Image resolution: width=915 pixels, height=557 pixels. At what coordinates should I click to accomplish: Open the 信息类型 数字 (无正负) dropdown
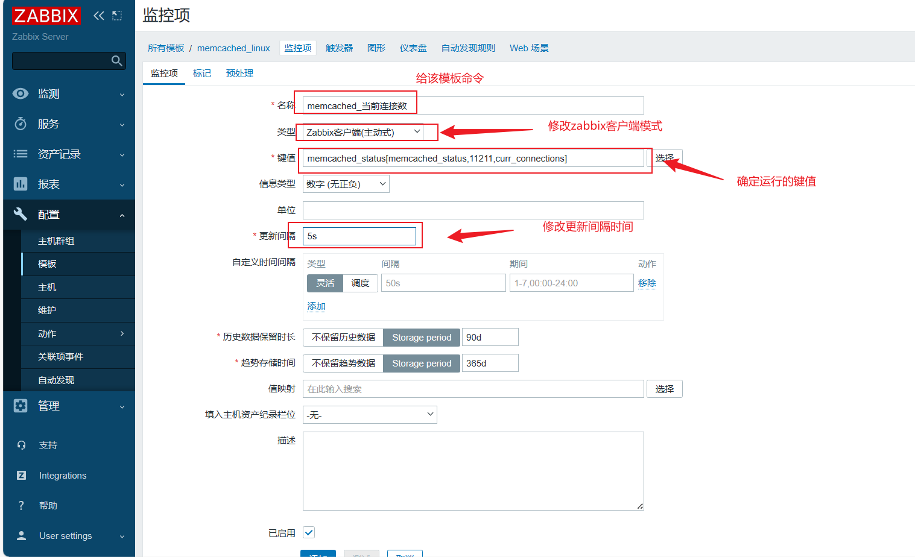point(346,184)
